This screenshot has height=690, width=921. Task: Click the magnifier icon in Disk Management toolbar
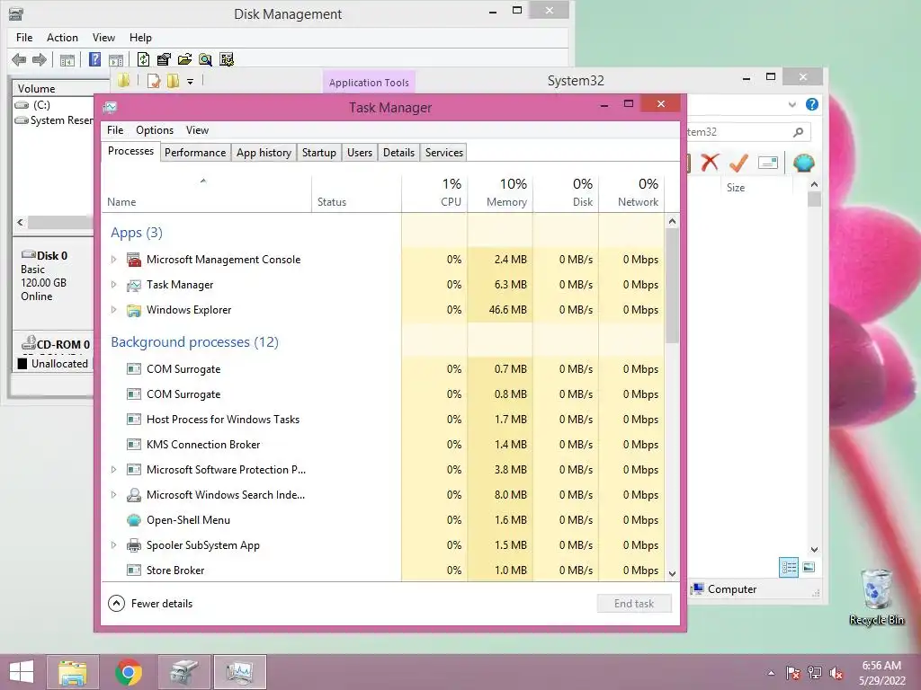205,59
